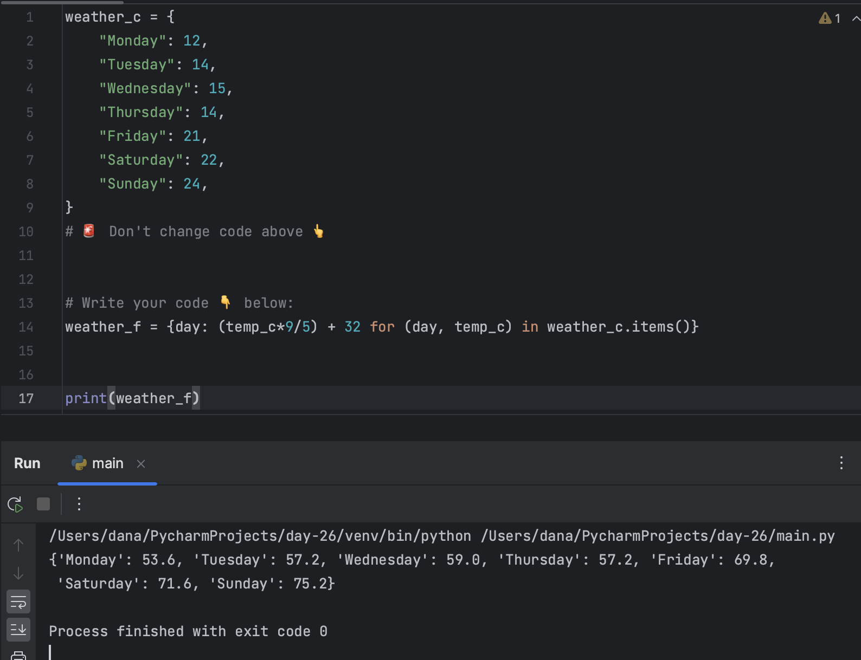Click 'Process finished with exit code 0' message
The height and width of the screenshot is (660, 861).
[x=188, y=631]
